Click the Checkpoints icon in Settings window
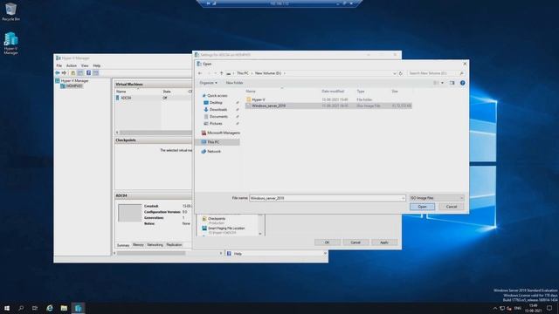Viewport: 559px width, 314px height. (x=204, y=219)
